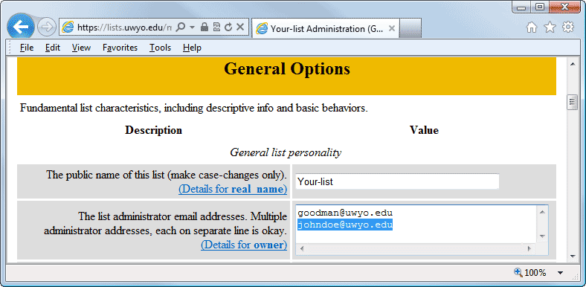Open the Details for owner link
This screenshot has width=586, height=287.
point(244,245)
